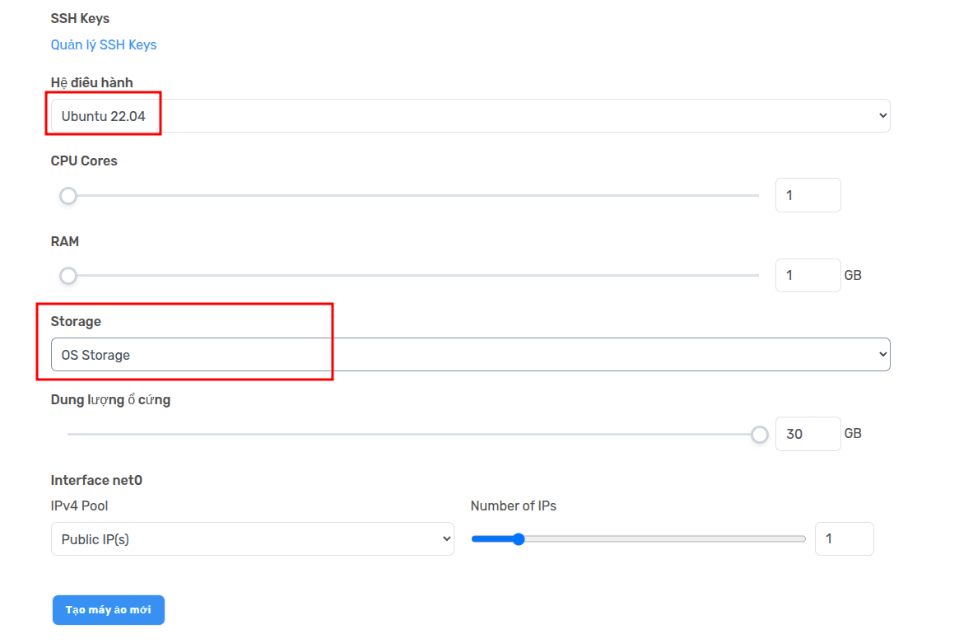Click middle of the disk capacity slider track
This screenshot has height=643, width=959.
click(413, 434)
